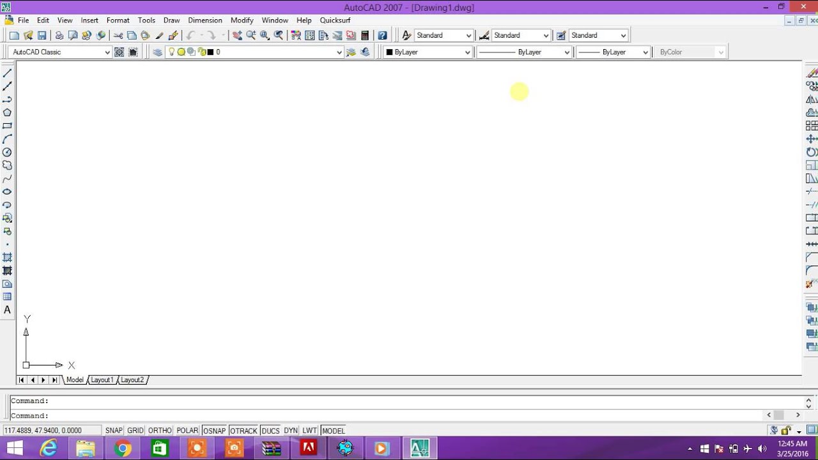Select the Multiline Text tool
818x460 pixels.
(8, 310)
